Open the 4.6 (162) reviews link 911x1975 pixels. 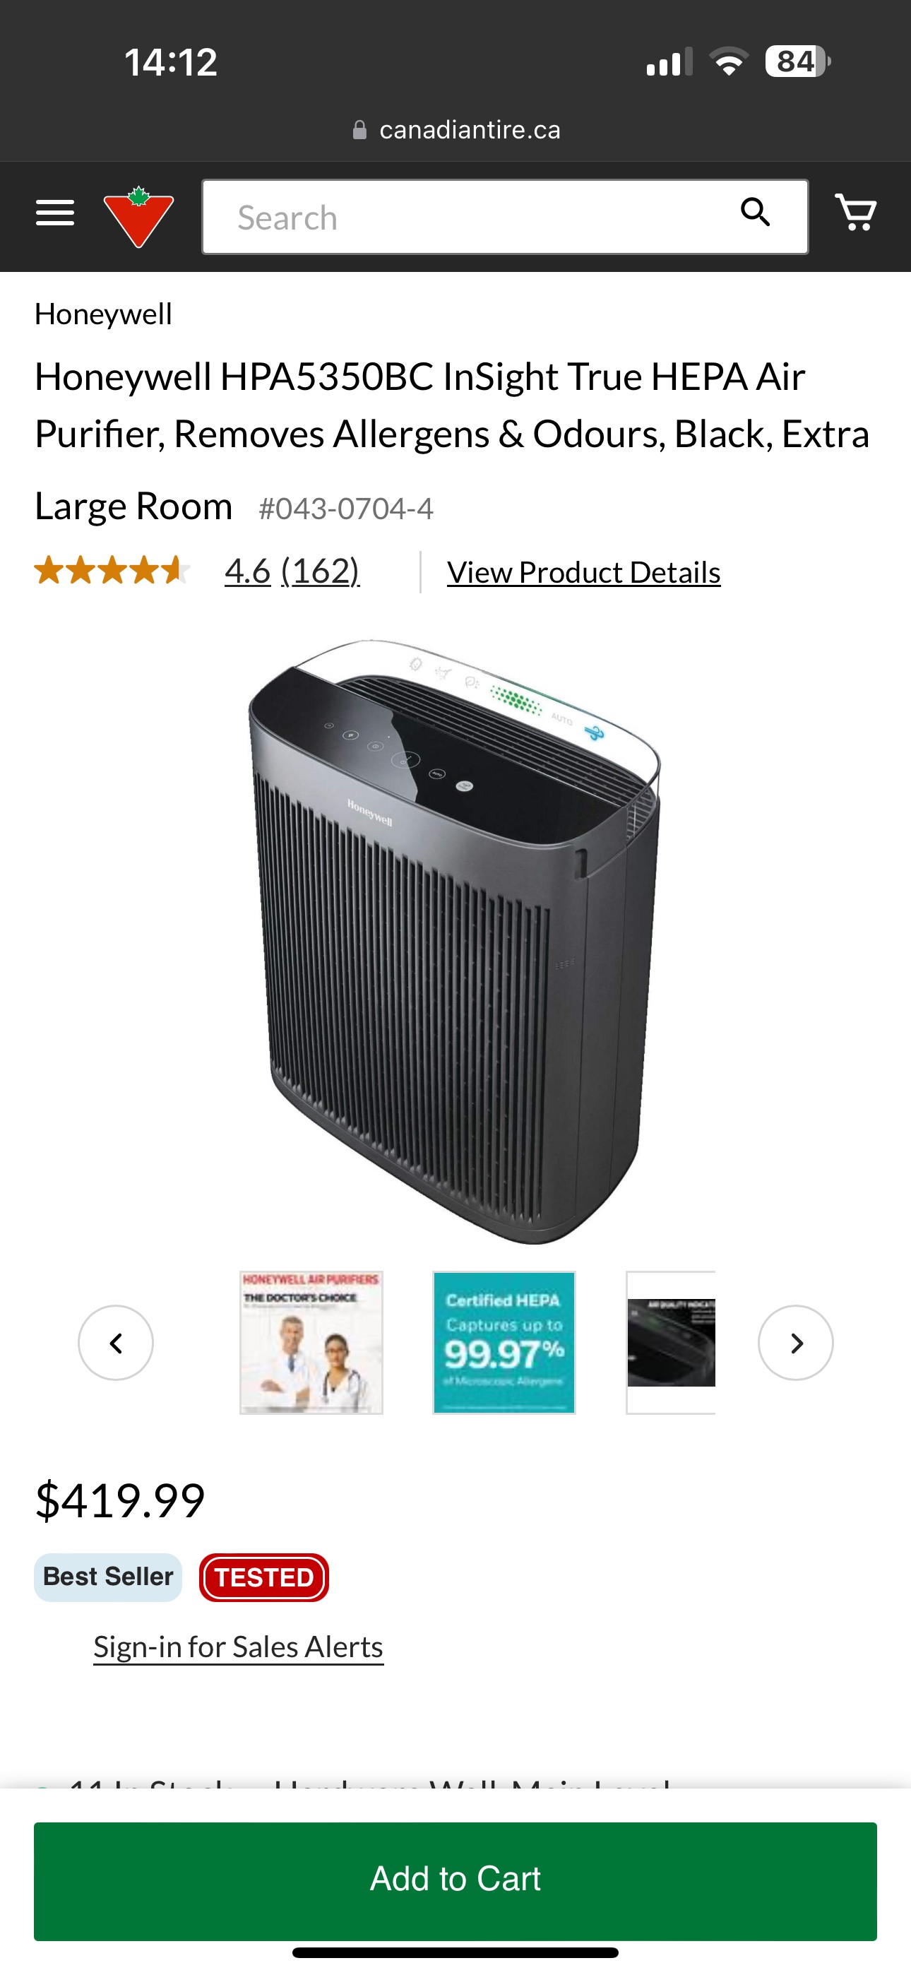click(292, 571)
